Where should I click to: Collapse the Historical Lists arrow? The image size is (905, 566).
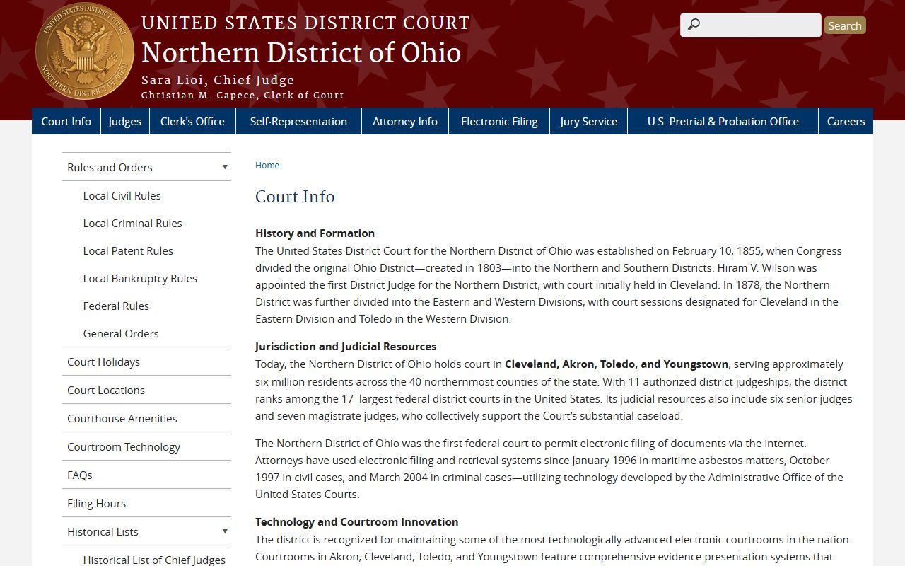pos(225,531)
